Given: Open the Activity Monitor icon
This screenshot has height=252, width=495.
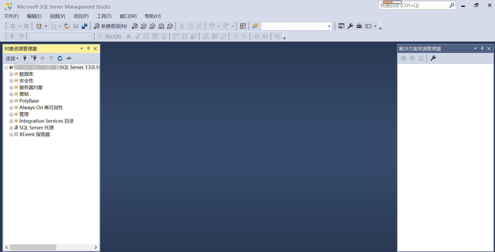Looking at the screenshot, I should [243, 26].
